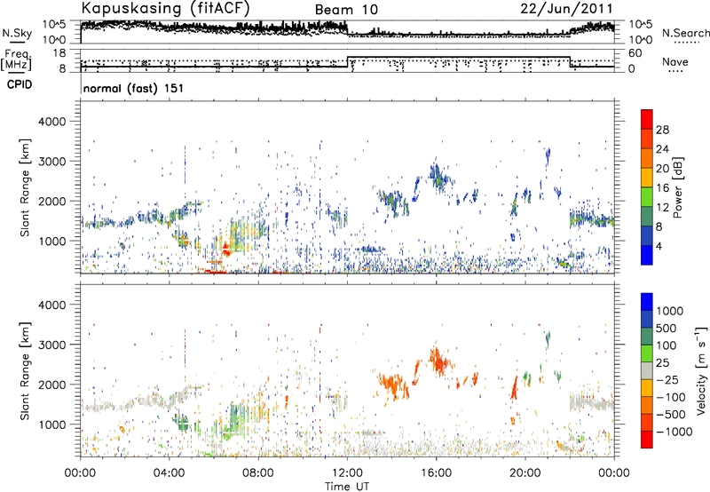Click the '-1000' tick on Velocity colorbar
The width and height of the screenshot is (710, 492).
(x=674, y=432)
